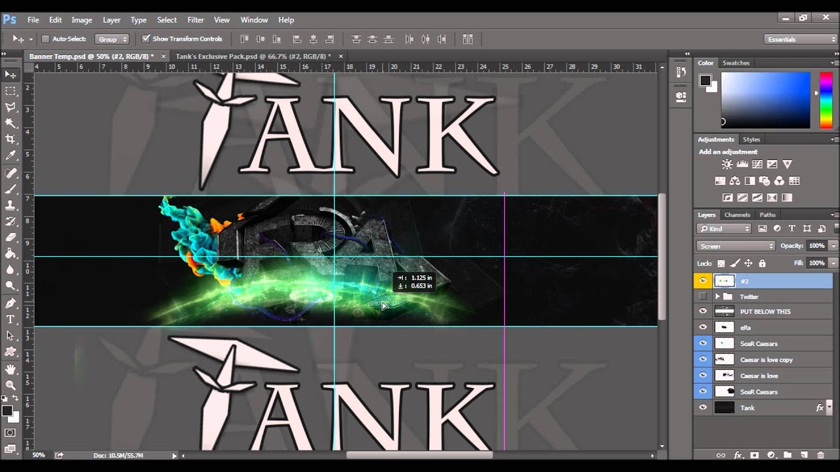The image size is (840, 472).
Task: Click the link layers icon
Action: click(721, 455)
